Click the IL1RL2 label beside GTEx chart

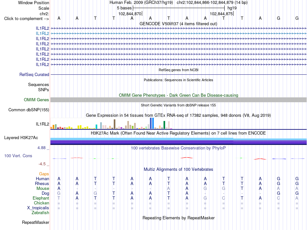[x=42, y=124]
